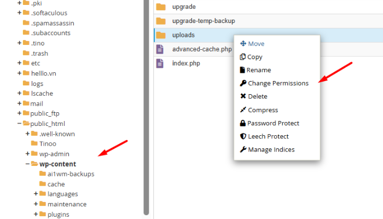
Task: Choose Move from the context menu
Action: 256,44
